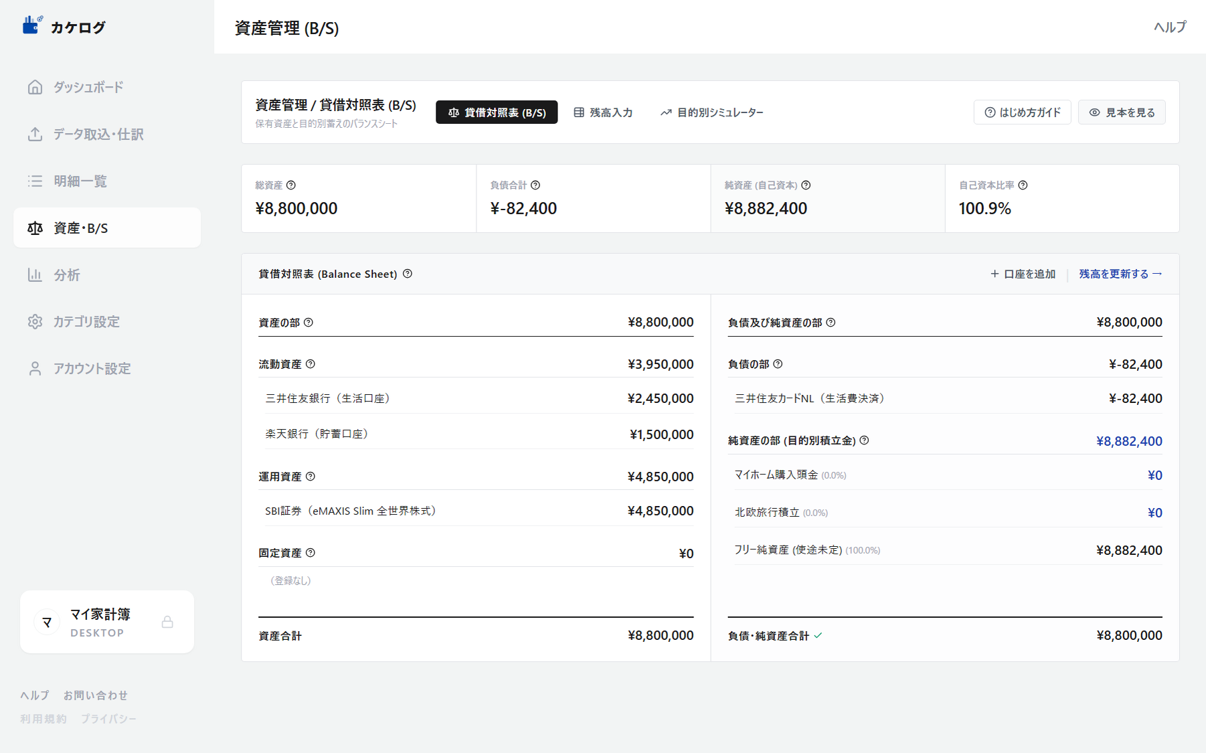The image size is (1206, 753).
Task: Click the help icon next to 流動資産
Action: click(x=311, y=364)
